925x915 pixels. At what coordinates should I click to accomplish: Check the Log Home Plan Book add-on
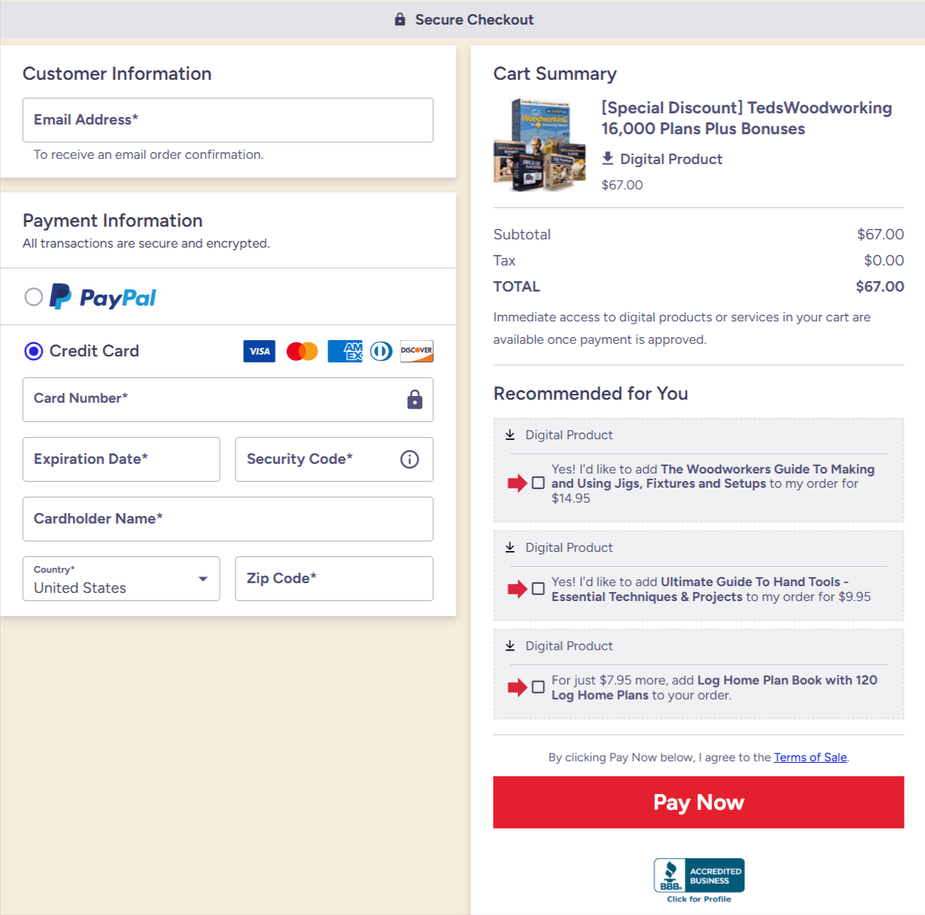tap(539, 687)
